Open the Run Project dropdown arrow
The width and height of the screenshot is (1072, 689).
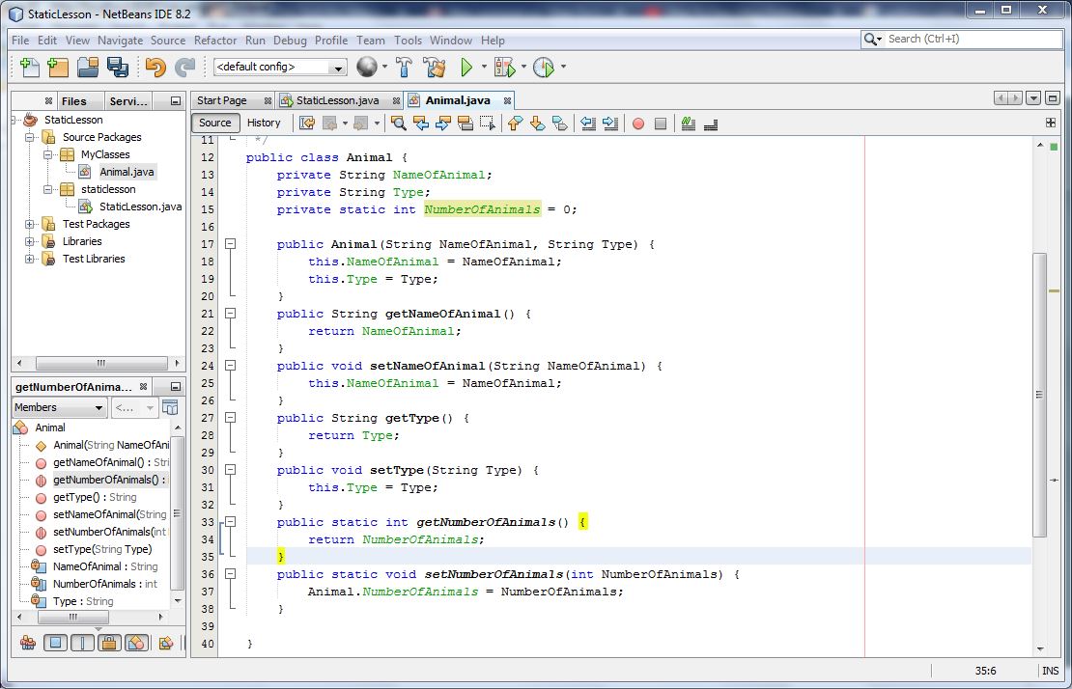click(x=484, y=67)
